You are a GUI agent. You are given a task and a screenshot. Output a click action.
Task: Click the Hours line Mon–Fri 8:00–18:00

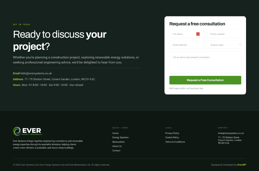(48, 85)
